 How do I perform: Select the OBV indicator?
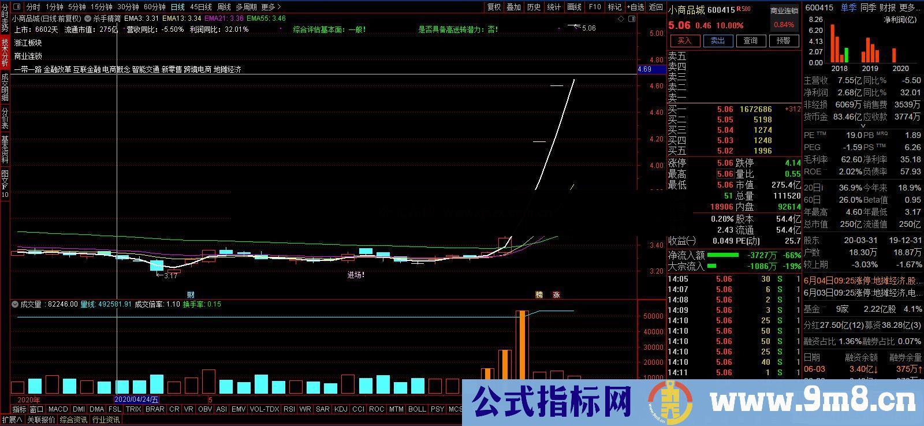pyautogui.click(x=204, y=409)
